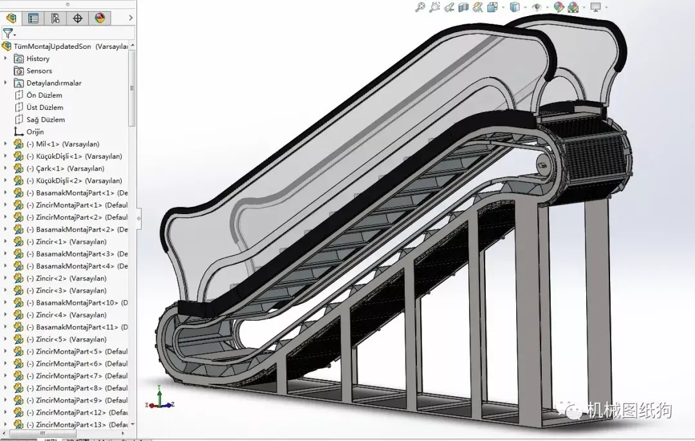Screen dimensions: 695x441
Task: Click the View Settings monitor icon
Action: click(x=594, y=7)
